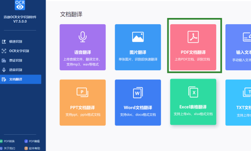The height and width of the screenshot is (151, 251).
Task: Click the OCR eye logo icon
Action: point(20,5)
